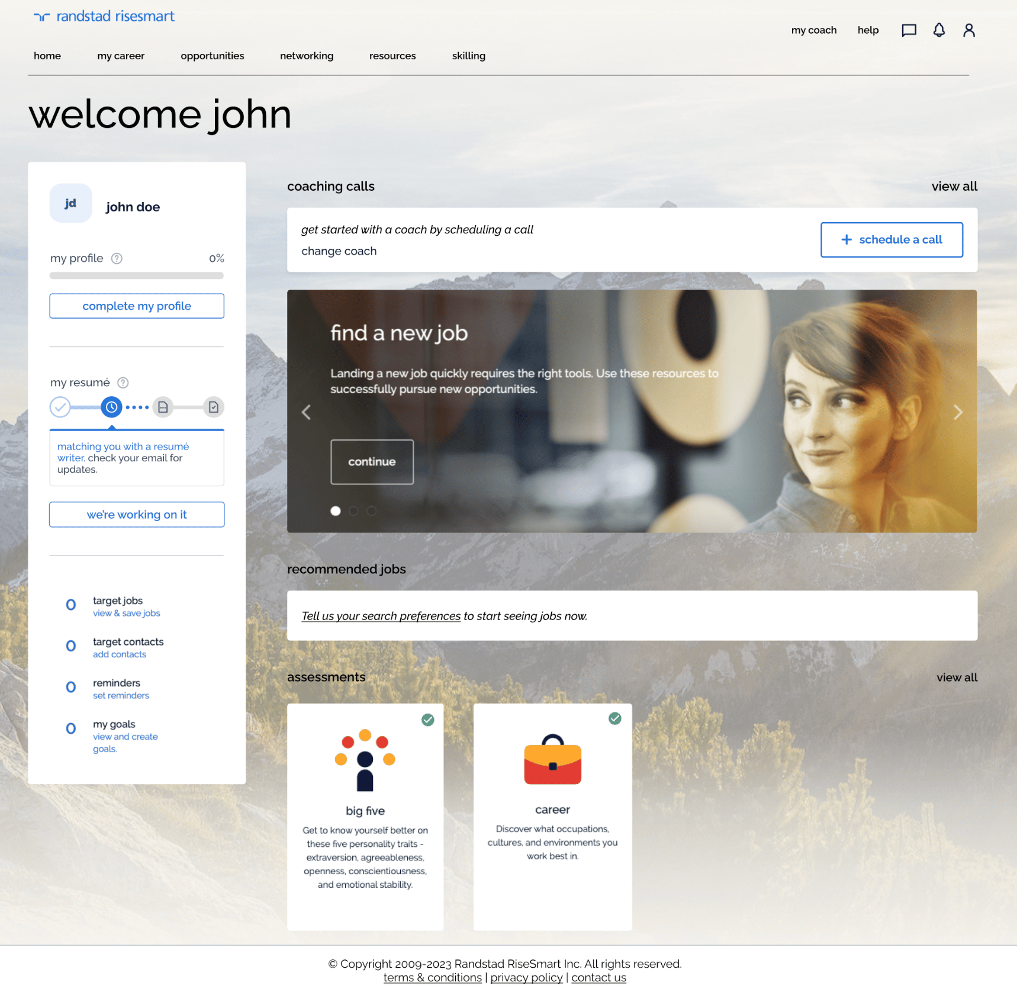The image size is (1017, 989).
Task: Click the final resumé checked document icon
Action: click(x=214, y=407)
